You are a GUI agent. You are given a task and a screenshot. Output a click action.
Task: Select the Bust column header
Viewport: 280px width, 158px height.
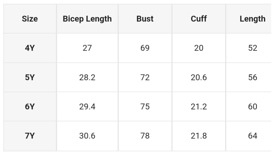tap(145, 19)
